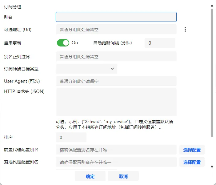Click the vertical scrollbar thumb
This screenshot has width=216, height=185.
coord(212,73)
